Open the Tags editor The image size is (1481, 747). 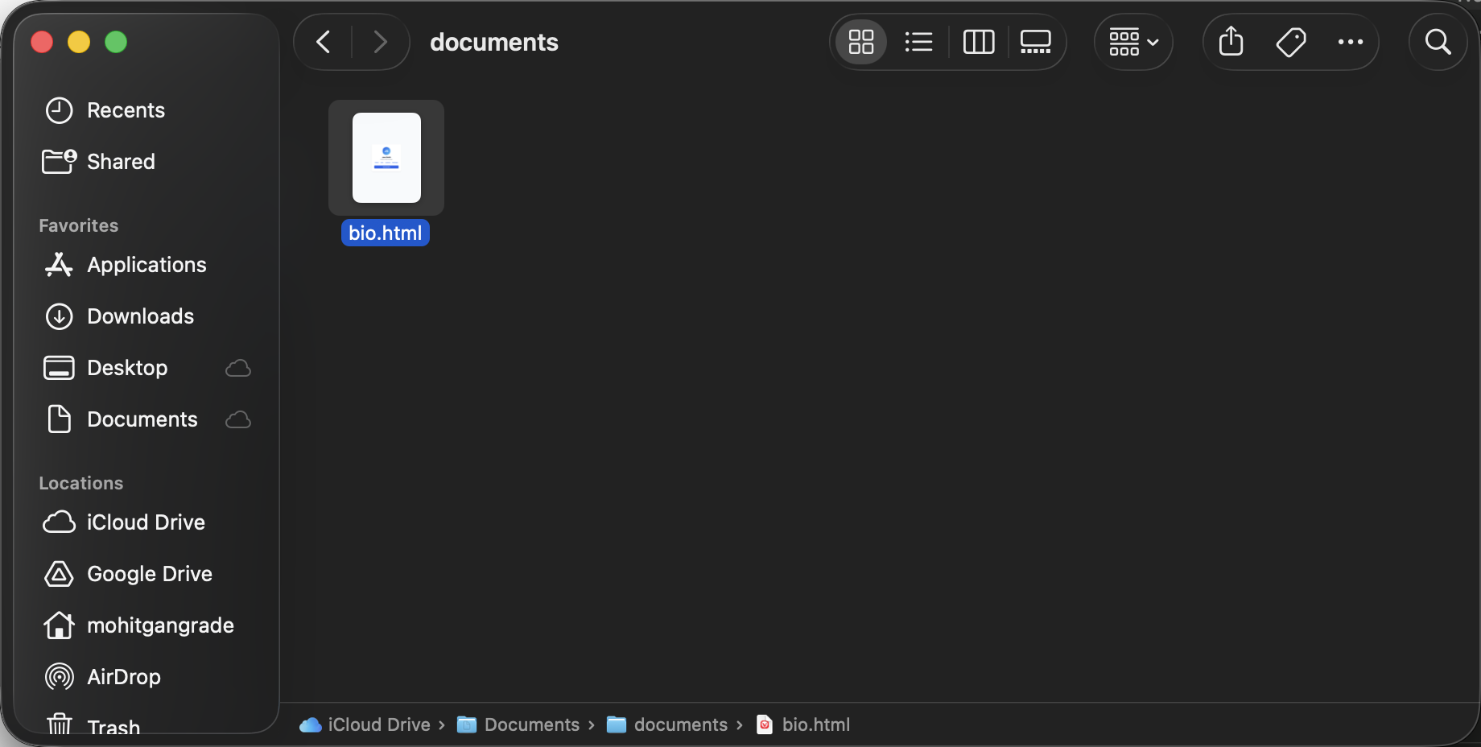coord(1290,42)
